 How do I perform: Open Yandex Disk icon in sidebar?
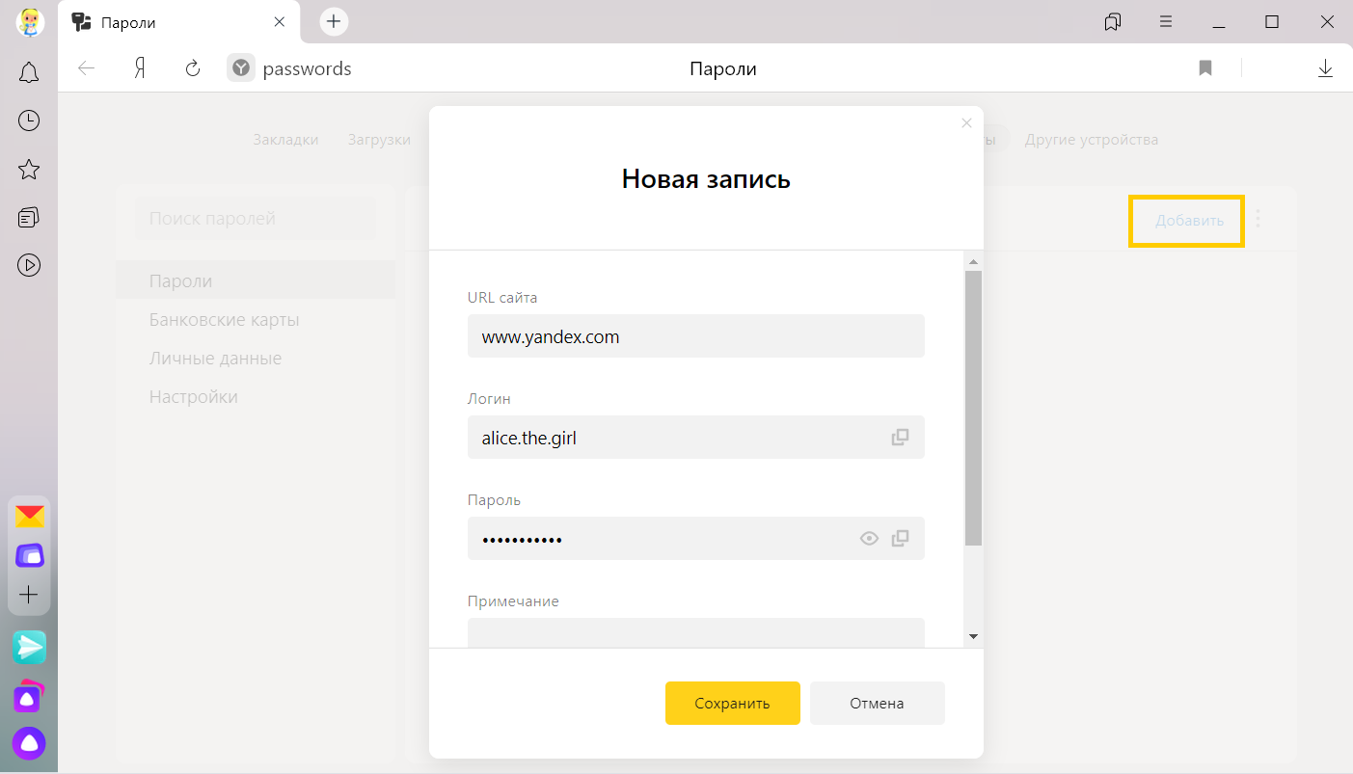[x=29, y=556]
